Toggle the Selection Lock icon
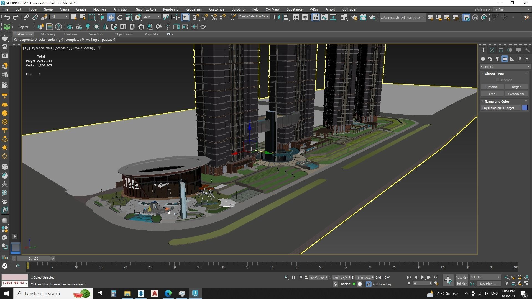The width and height of the screenshot is (532, 299). [293, 277]
